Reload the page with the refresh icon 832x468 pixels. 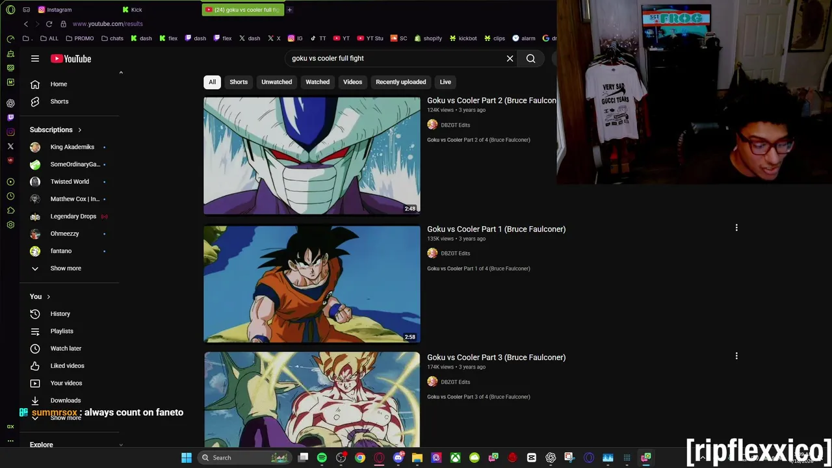[49, 24]
